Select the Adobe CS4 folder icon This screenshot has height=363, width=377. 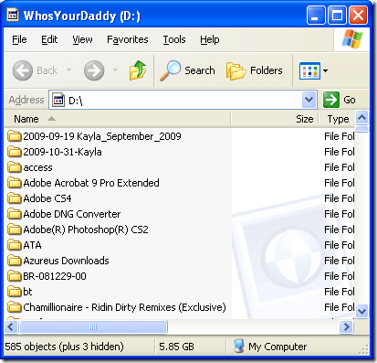[15, 198]
